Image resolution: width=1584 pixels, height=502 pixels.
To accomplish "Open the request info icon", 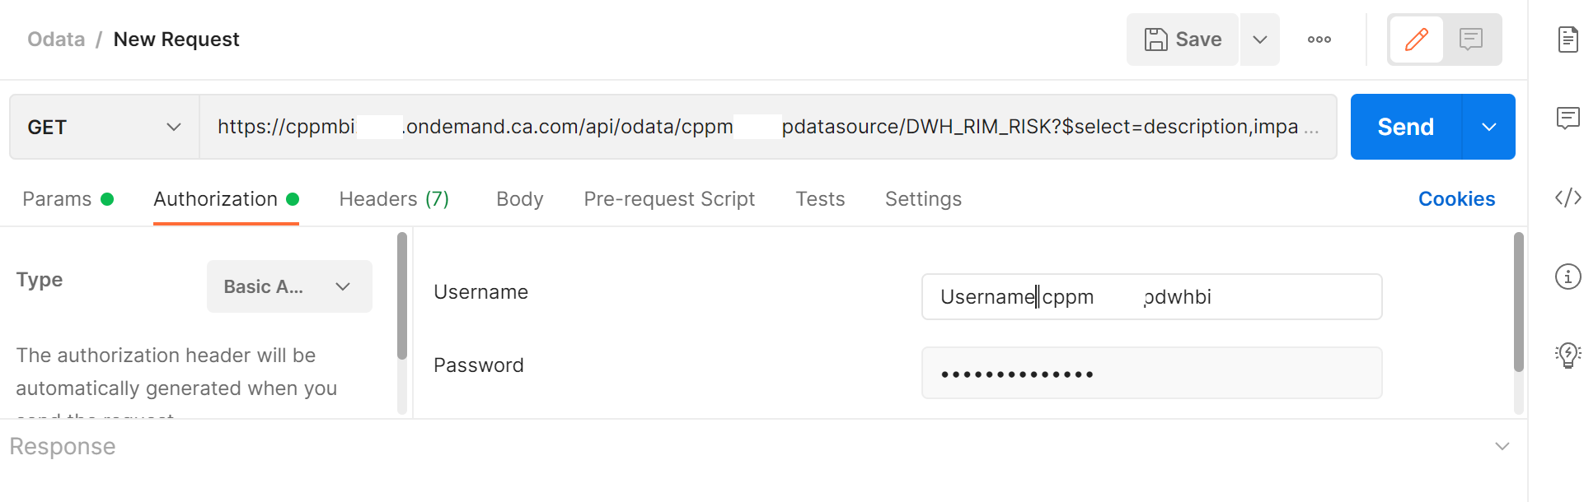I will click(x=1568, y=277).
